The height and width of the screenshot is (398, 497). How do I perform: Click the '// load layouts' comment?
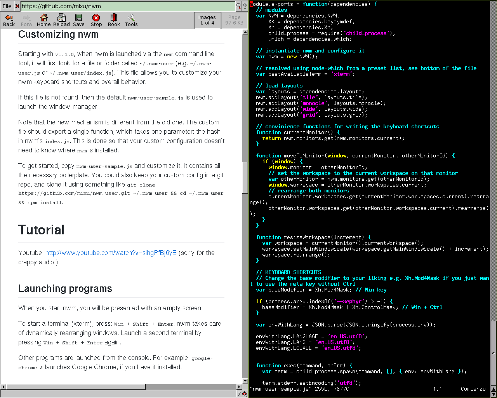[x=279, y=86]
